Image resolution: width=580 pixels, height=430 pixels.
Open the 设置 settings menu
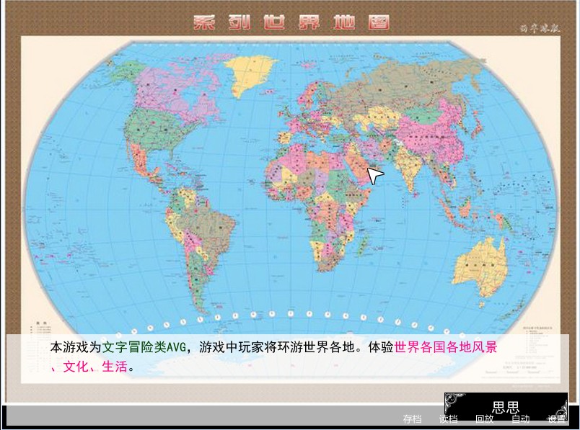point(557,419)
